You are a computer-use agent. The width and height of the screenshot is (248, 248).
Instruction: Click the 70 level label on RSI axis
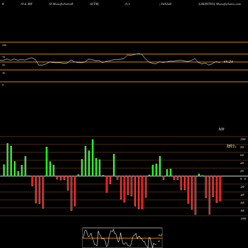point(3,57)
